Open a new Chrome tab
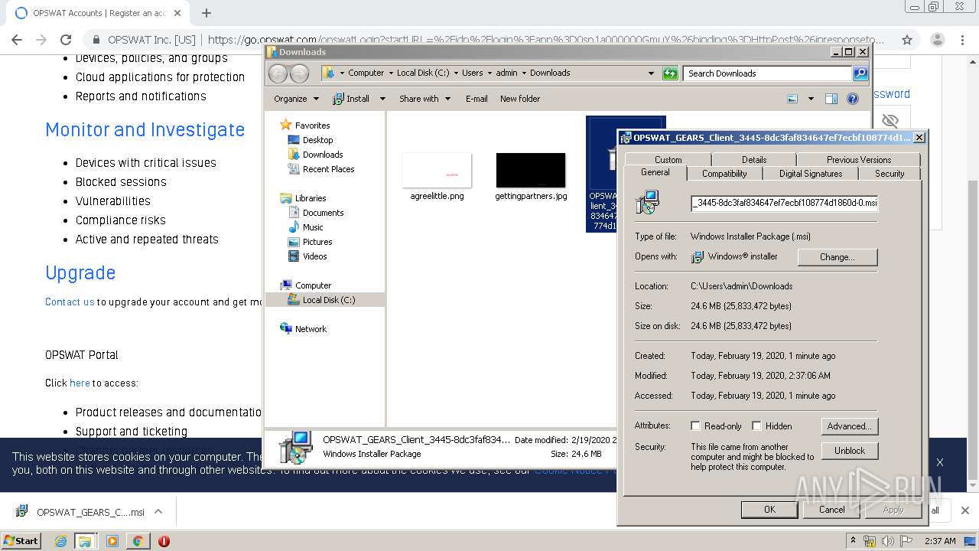Screen dimensions: 979x551 click(x=207, y=13)
